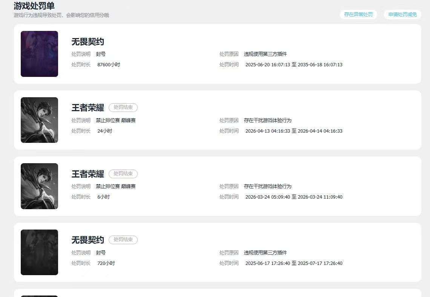
Task: Select the dark 无畏契约 cover of the 720小时 penalty
Action: click(40, 253)
